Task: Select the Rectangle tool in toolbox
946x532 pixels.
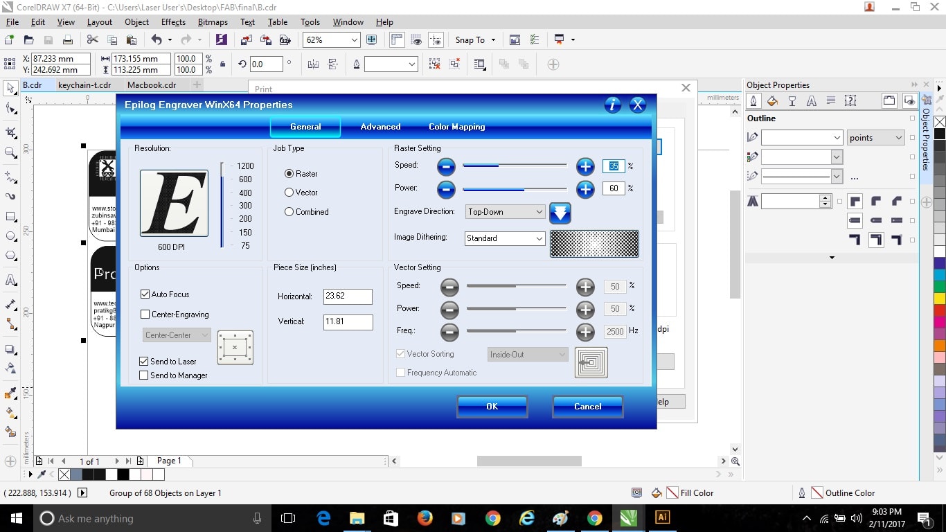Action: point(10,217)
